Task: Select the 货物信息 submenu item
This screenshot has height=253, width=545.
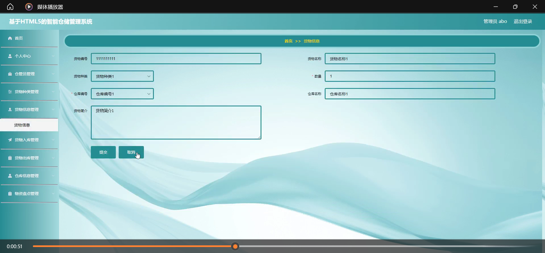Action: coord(29,125)
